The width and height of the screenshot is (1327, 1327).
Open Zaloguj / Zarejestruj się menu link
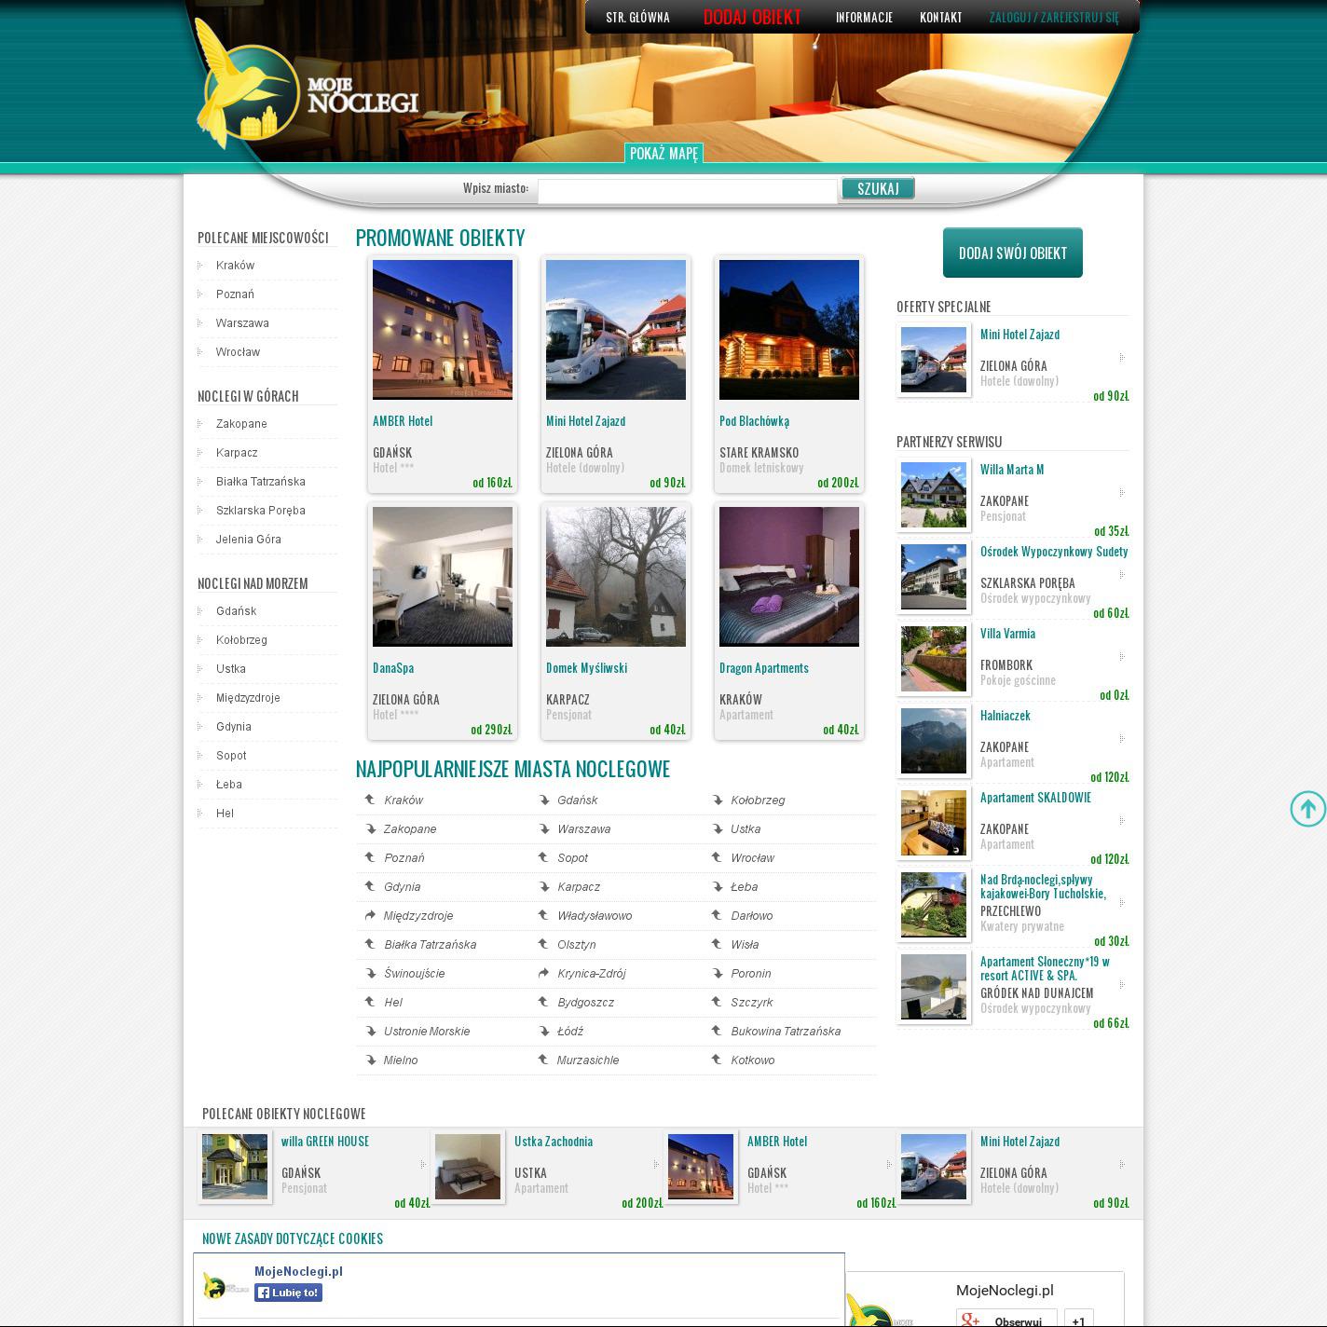[1054, 18]
